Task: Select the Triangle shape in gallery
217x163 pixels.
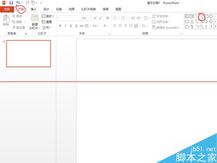Action: tap(192, 22)
